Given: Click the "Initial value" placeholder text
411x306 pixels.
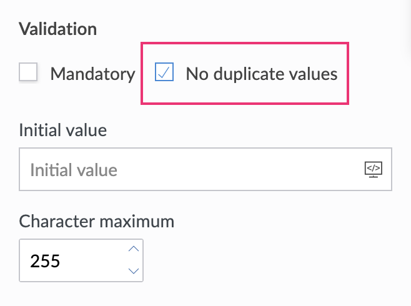Looking at the screenshot, I should click(x=74, y=170).
